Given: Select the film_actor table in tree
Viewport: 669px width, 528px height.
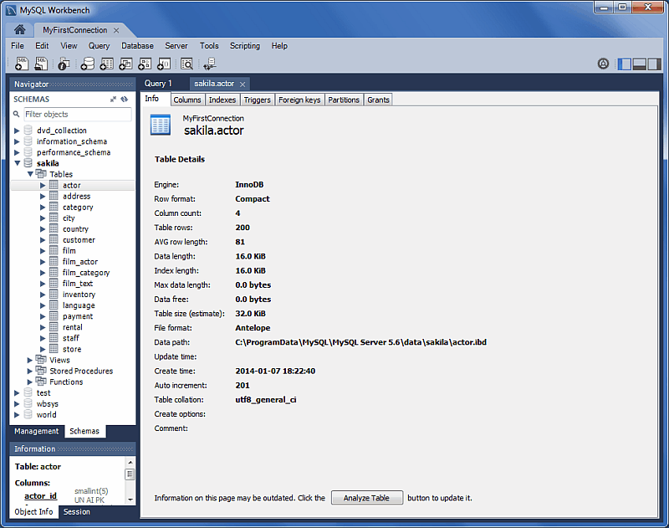Looking at the screenshot, I should [80, 262].
